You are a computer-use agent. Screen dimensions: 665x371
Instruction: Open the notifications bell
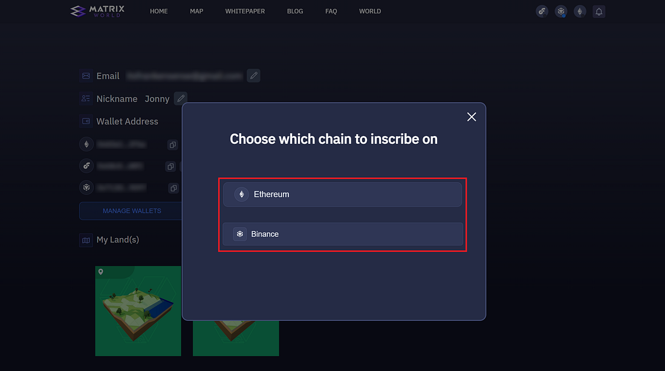pos(598,11)
